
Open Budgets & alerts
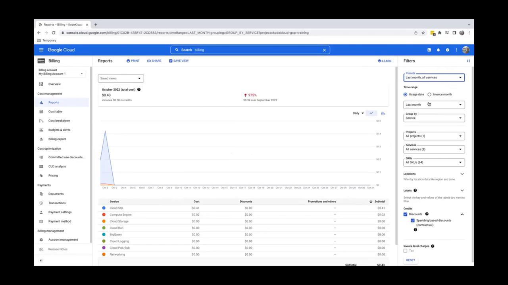point(59,130)
